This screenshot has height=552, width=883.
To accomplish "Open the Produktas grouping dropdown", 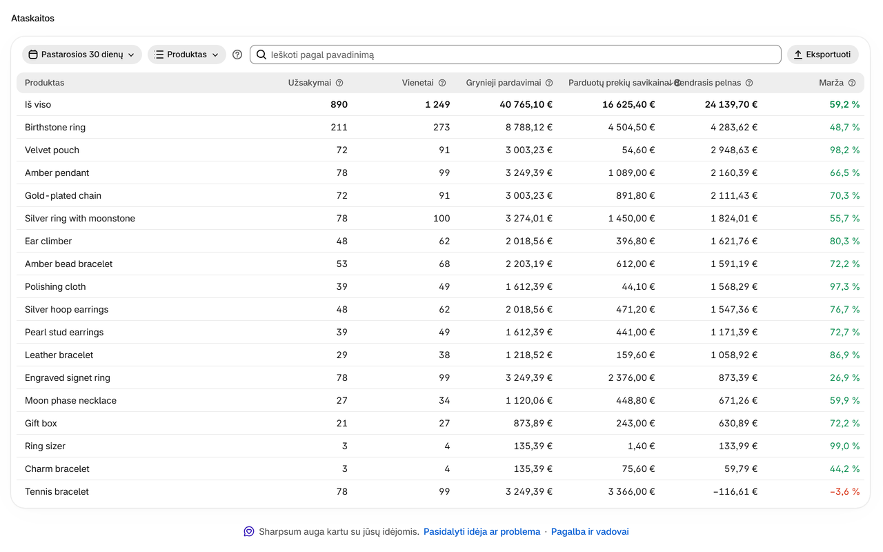I will pos(187,55).
